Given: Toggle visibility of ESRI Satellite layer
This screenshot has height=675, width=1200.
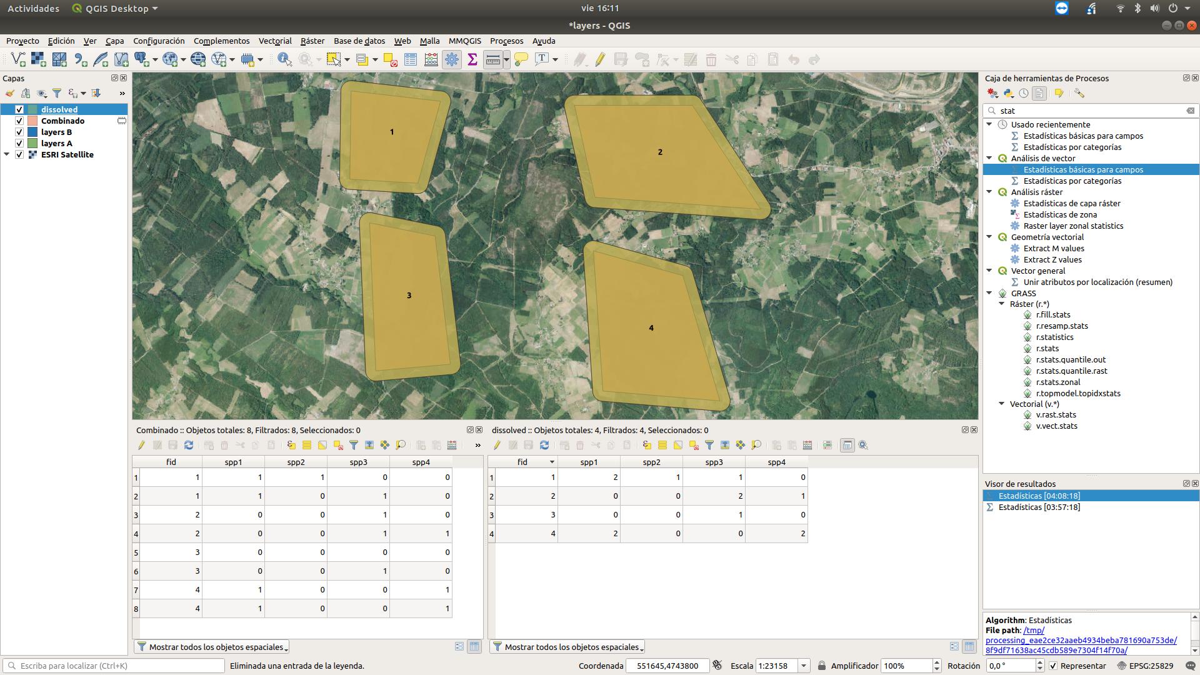Looking at the screenshot, I should [19, 154].
